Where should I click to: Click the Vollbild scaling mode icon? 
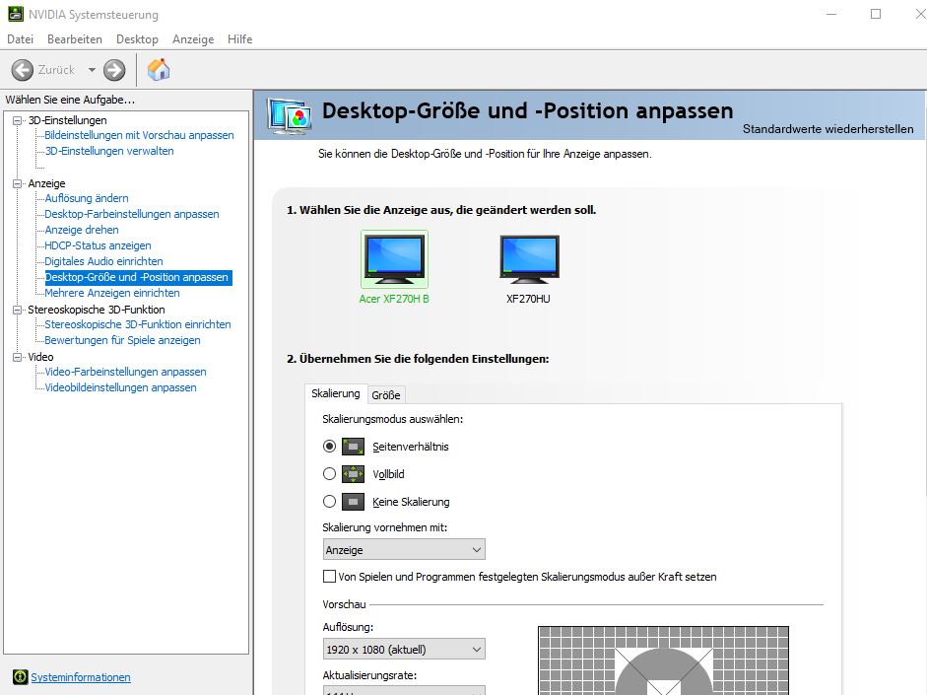point(353,474)
